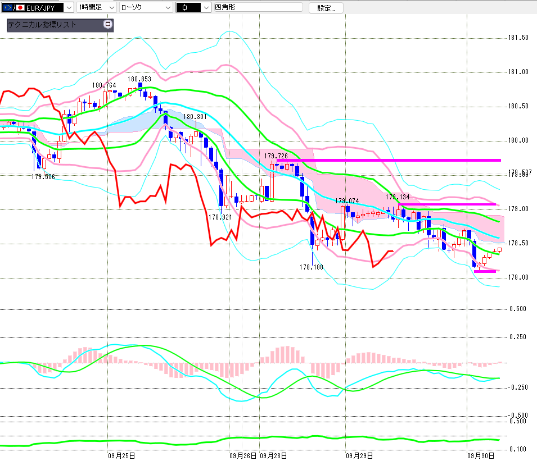Click the -0.250 MACD axis label
537x461 pixels.
click(x=517, y=387)
